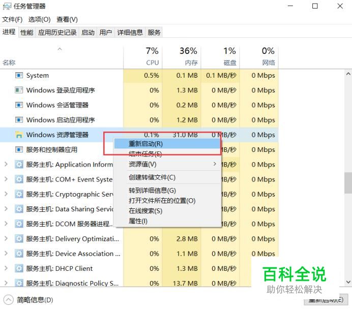Open the 文件(F) menu

12,19
